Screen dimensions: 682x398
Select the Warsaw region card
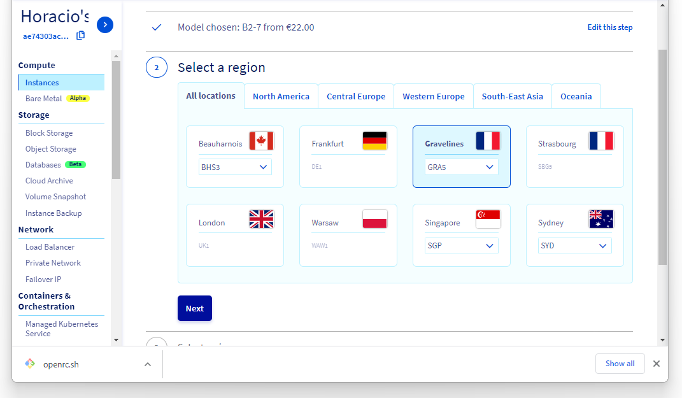pyautogui.click(x=348, y=235)
